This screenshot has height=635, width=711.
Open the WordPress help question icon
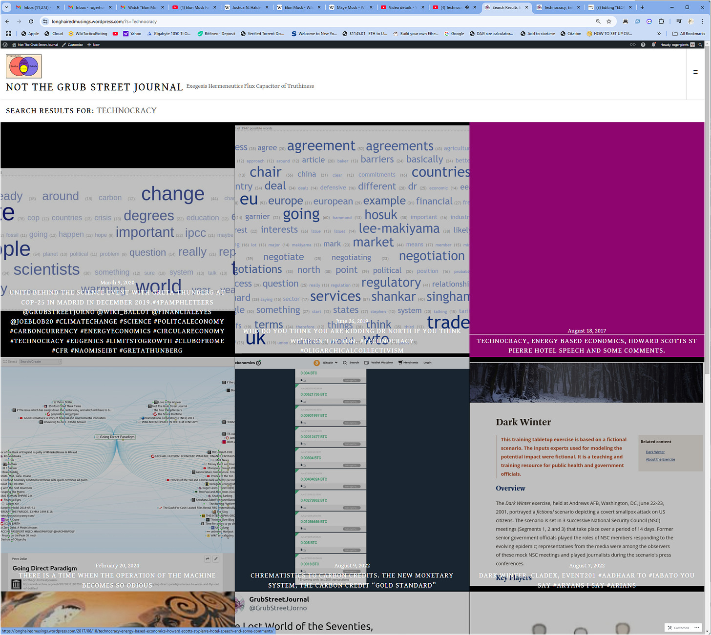(x=643, y=44)
